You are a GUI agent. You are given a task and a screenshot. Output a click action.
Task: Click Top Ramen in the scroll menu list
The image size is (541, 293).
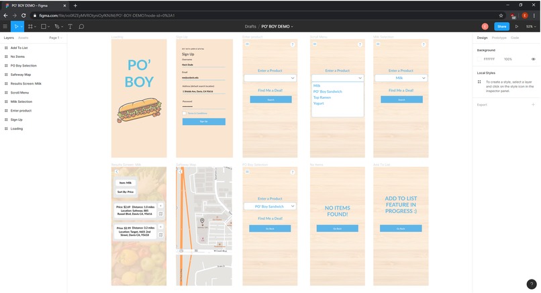(322, 97)
